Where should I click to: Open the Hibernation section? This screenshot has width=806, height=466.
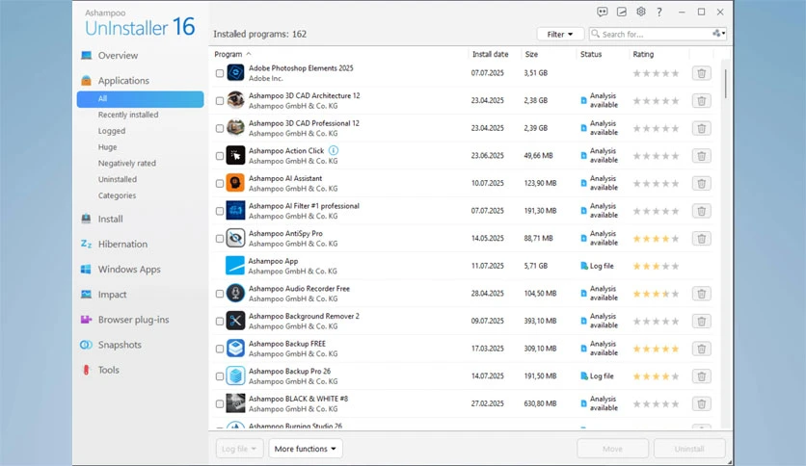coord(122,245)
